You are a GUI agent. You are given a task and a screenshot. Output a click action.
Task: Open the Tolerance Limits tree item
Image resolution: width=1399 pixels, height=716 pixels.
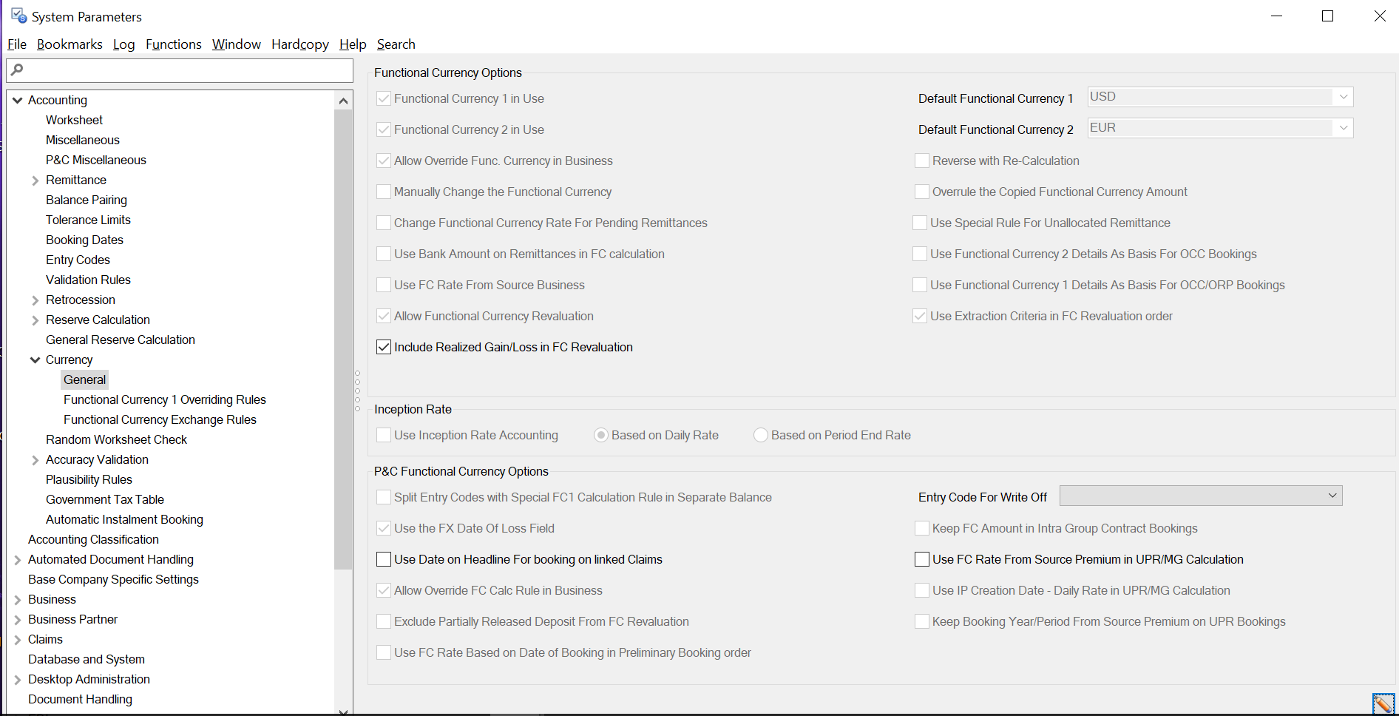coord(88,220)
